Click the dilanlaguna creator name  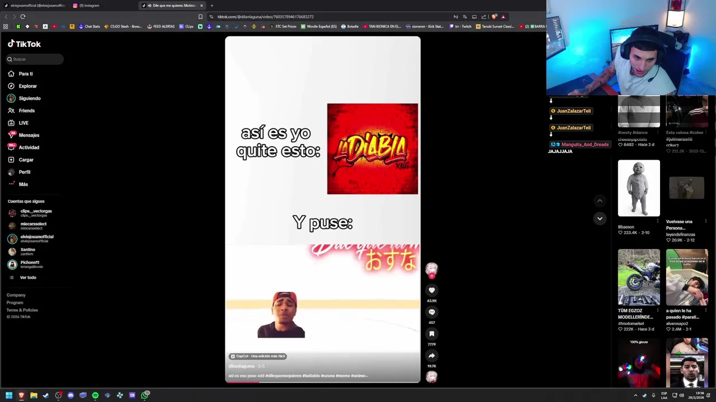pyautogui.click(x=241, y=366)
